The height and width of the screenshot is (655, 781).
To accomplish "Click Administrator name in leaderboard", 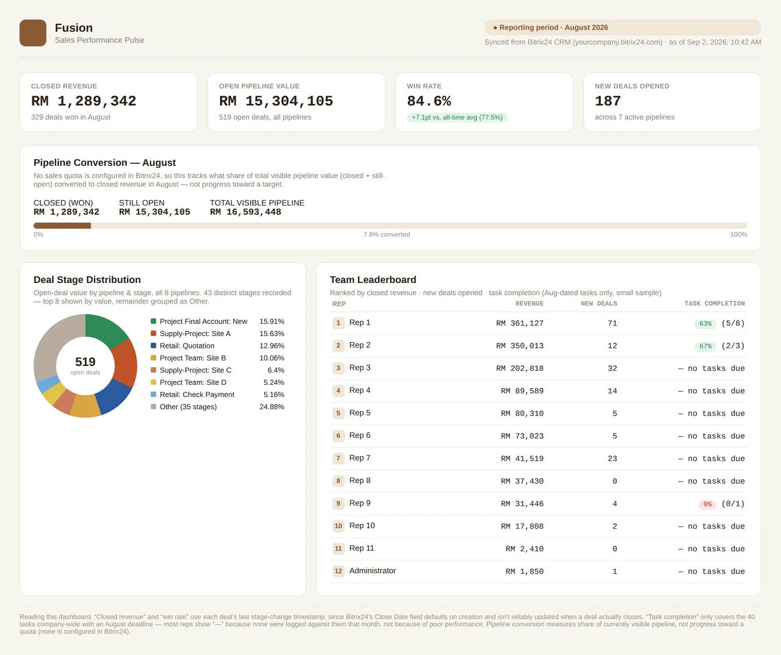I will point(373,571).
